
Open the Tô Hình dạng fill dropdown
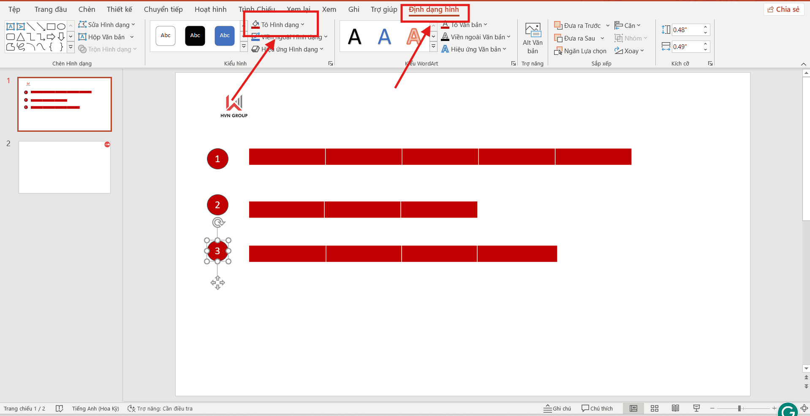tap(303, 25)
